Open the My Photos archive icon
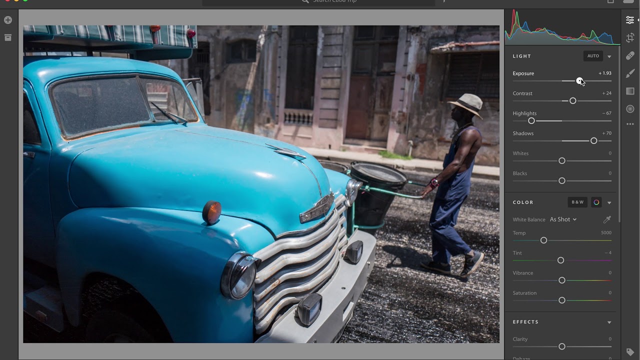Screen dimensions: 640x360 coord(8,37)
